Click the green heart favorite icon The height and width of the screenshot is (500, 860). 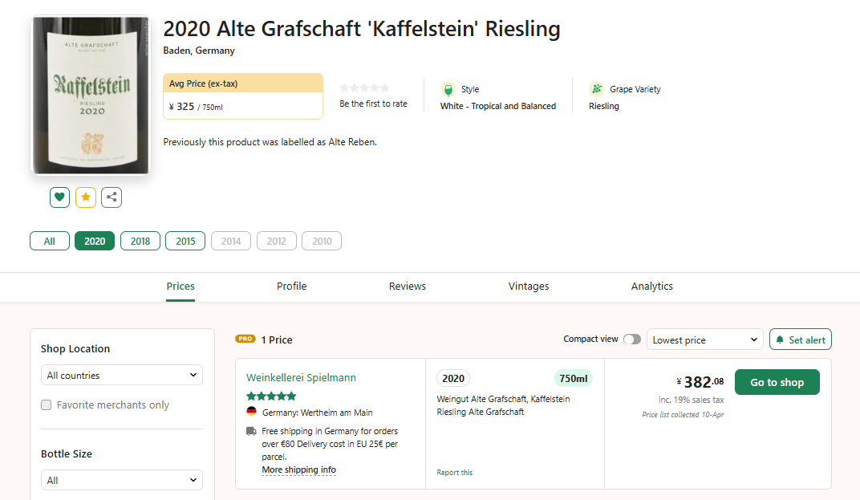click(59, 197)
